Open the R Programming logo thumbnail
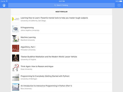Viewport: 123px width, 92px height. (16, 29)
